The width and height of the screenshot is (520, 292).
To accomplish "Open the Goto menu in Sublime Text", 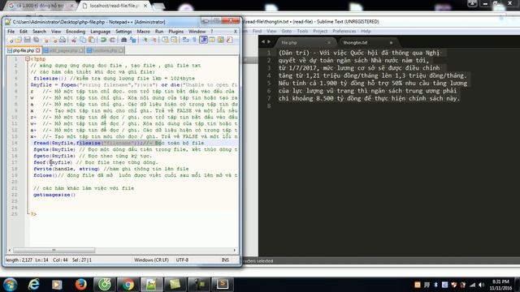I will point(287,31).
